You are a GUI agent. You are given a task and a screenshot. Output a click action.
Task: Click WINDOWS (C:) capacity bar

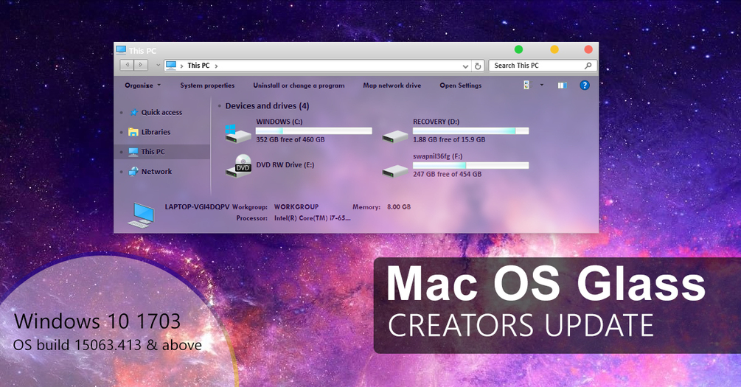coord(314,131)
